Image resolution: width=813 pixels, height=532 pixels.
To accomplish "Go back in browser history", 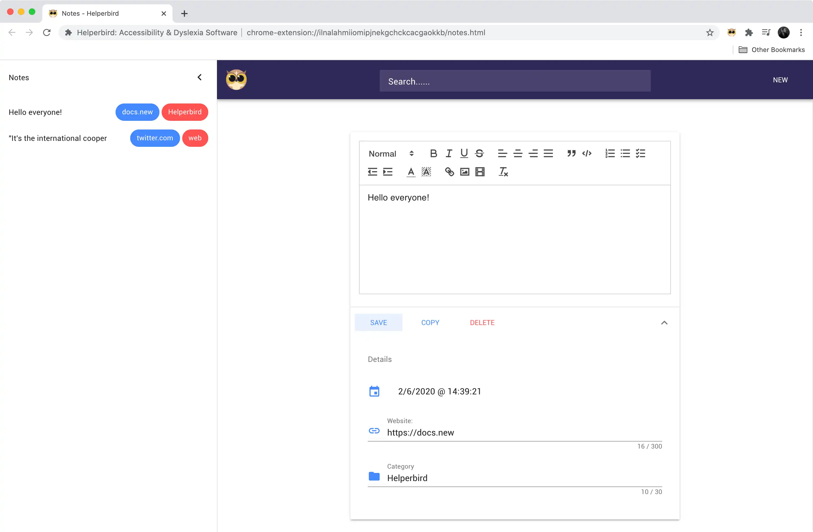I will tap(12, 33).
